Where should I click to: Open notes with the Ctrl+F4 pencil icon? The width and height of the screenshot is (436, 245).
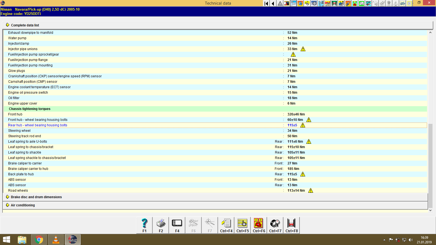[226, 224]
